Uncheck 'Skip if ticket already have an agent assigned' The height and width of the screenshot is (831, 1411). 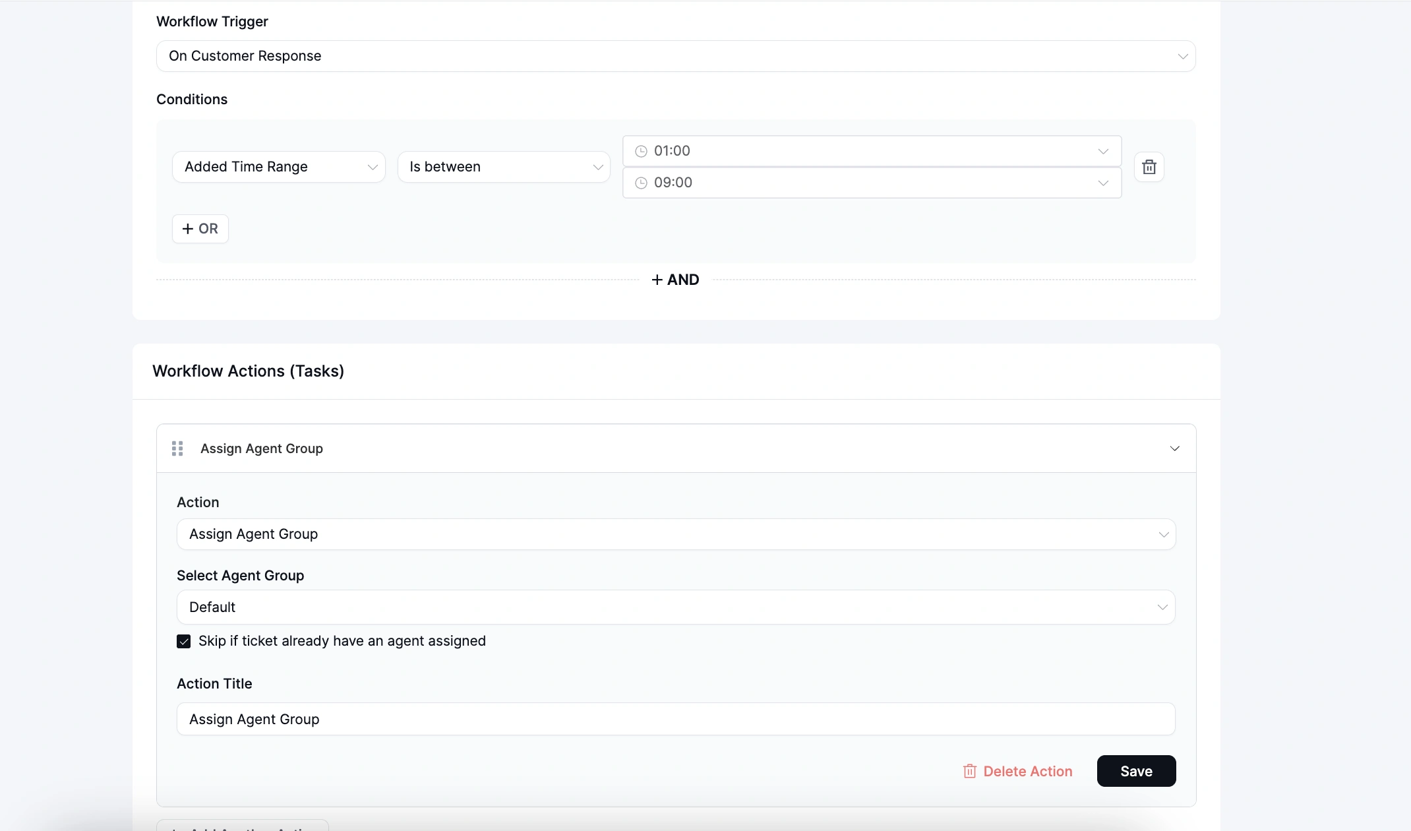point(183,640)
